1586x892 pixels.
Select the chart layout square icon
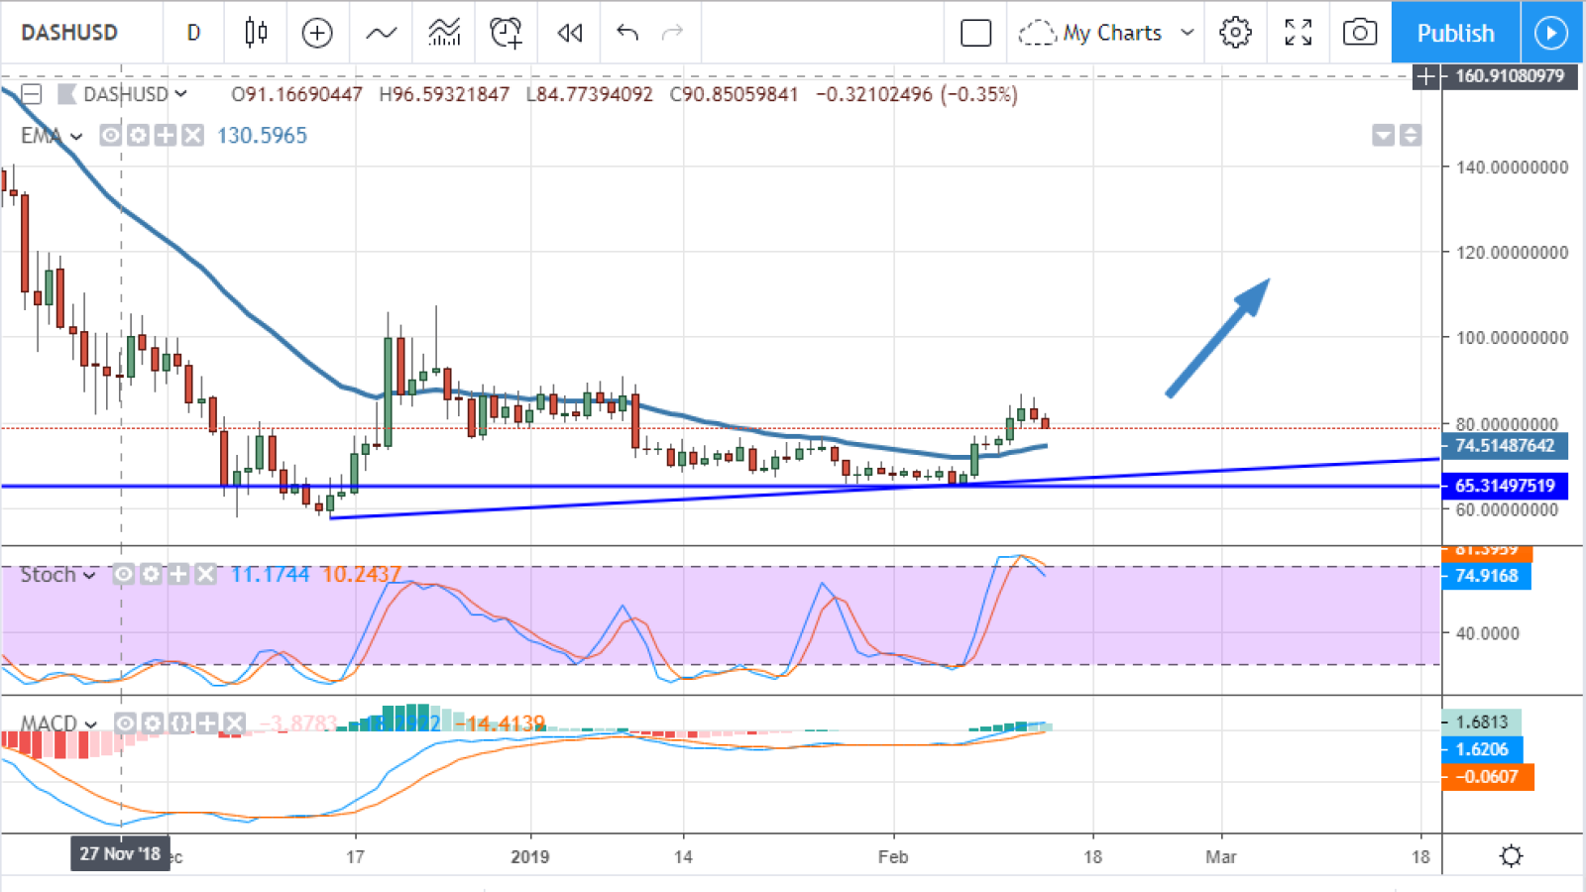point(976,33)
